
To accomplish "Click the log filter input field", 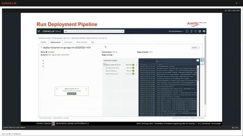I will (x=147, y=61).
